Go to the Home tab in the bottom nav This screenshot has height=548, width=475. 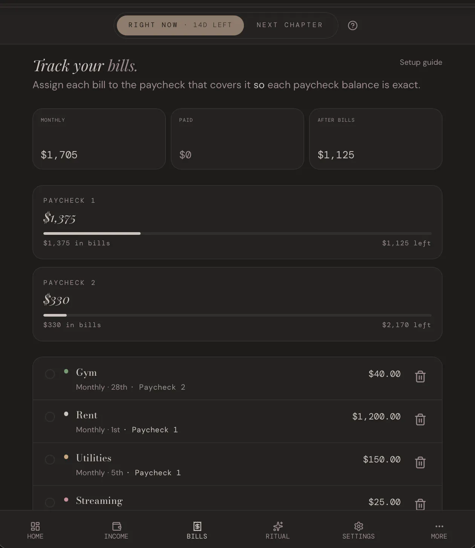[x=35, y=530]
